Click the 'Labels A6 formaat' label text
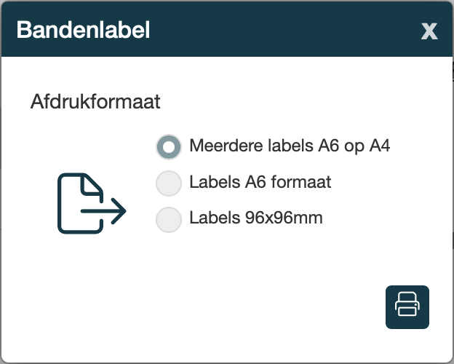This screenshot has height=364, width=454. click(x=260, y=182)
